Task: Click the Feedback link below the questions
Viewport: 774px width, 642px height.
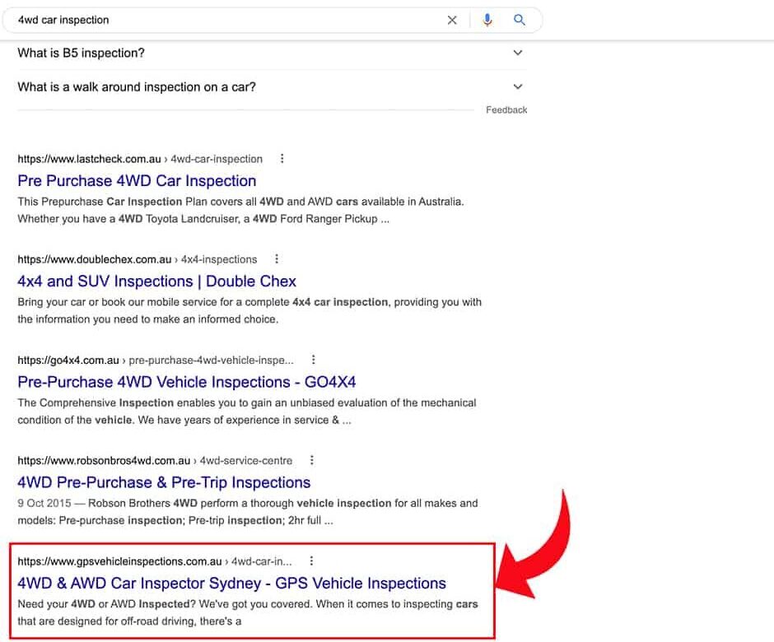Action: 506,109
